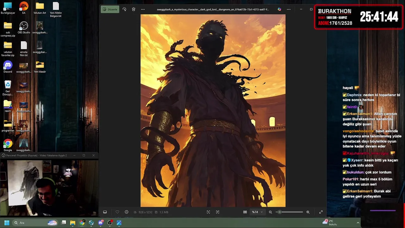Select the resim folder on desktop
The image size is (405, 228).
click(x=8, y=106)
